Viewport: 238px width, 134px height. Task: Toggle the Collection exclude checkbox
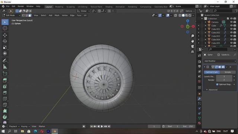(228, 19)
